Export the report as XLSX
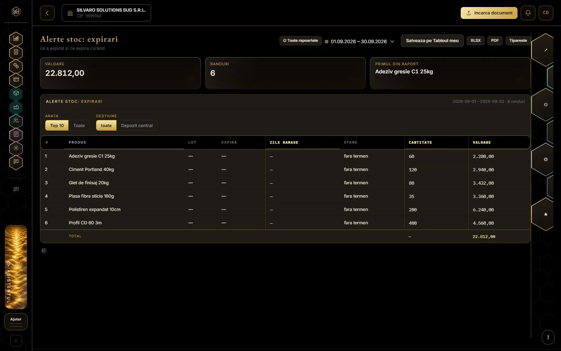 tap(475, 41)
